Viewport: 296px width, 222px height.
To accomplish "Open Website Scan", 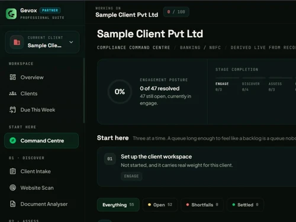I will tap(41, 188).
